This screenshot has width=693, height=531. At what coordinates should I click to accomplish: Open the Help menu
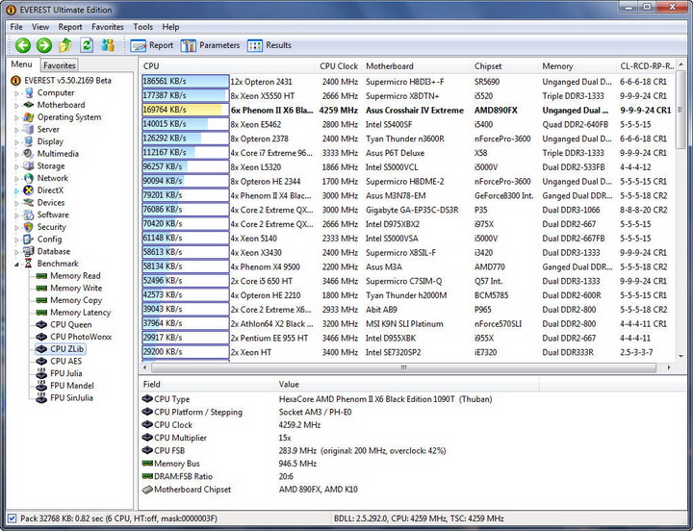[x=170, y=27]
